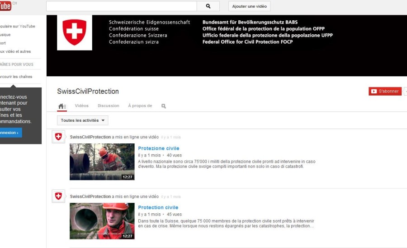This screenshot has width=407, height=248.
Task: Click the 'Ajouter une vidéo' button
Action: pos(249,6)
